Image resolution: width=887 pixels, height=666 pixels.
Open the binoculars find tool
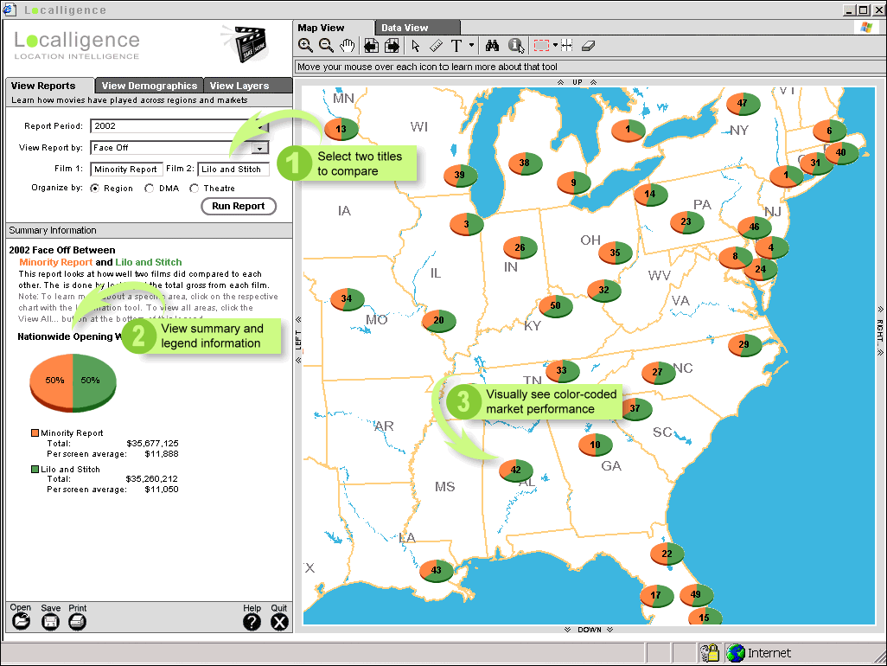click(x=492, y=46)
